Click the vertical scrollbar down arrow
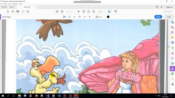The image size is (175, 98). [x=169, y=92]
